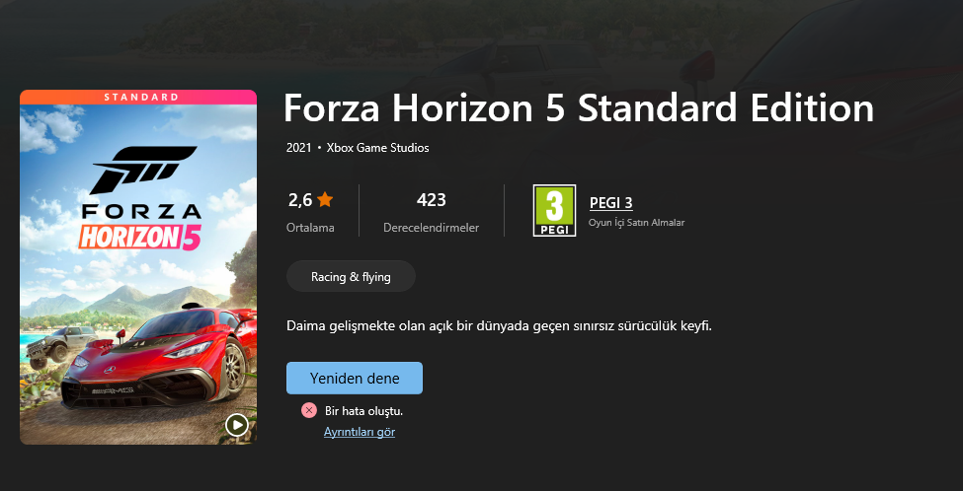Click the Xbox Game Studios publisher name
This screenshot has height=491, width=963.
tap(377, 148)
